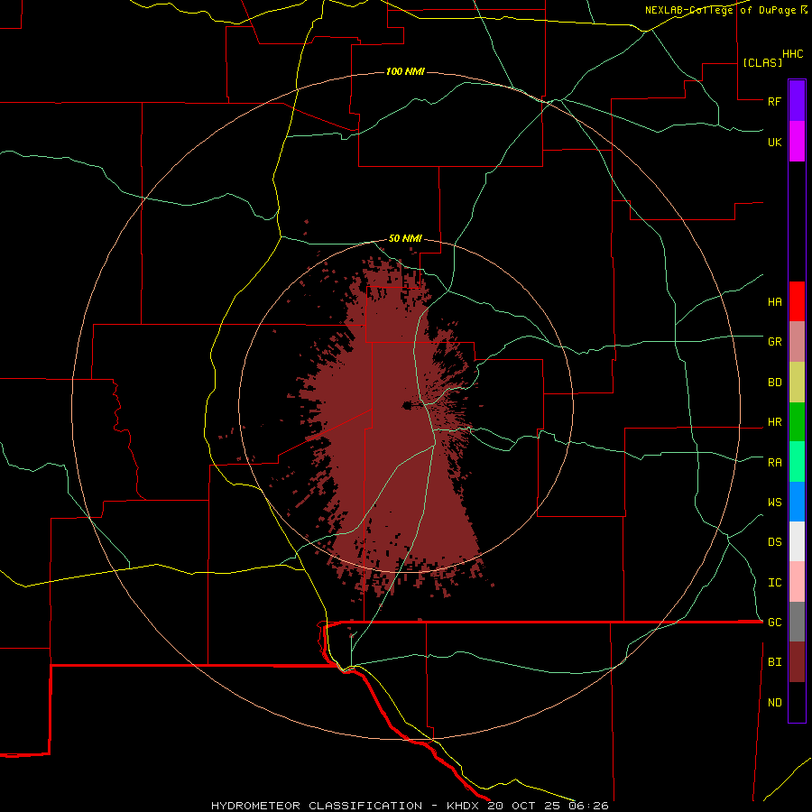Click the "BD" legend label
The image size is (812, 812).
click(x=774, y=383)
